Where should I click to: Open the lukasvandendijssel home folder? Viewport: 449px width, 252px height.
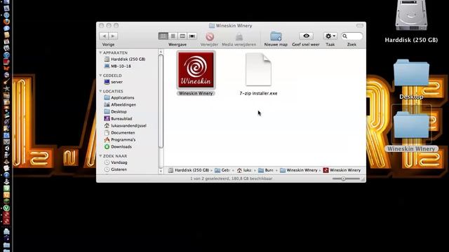125,125
